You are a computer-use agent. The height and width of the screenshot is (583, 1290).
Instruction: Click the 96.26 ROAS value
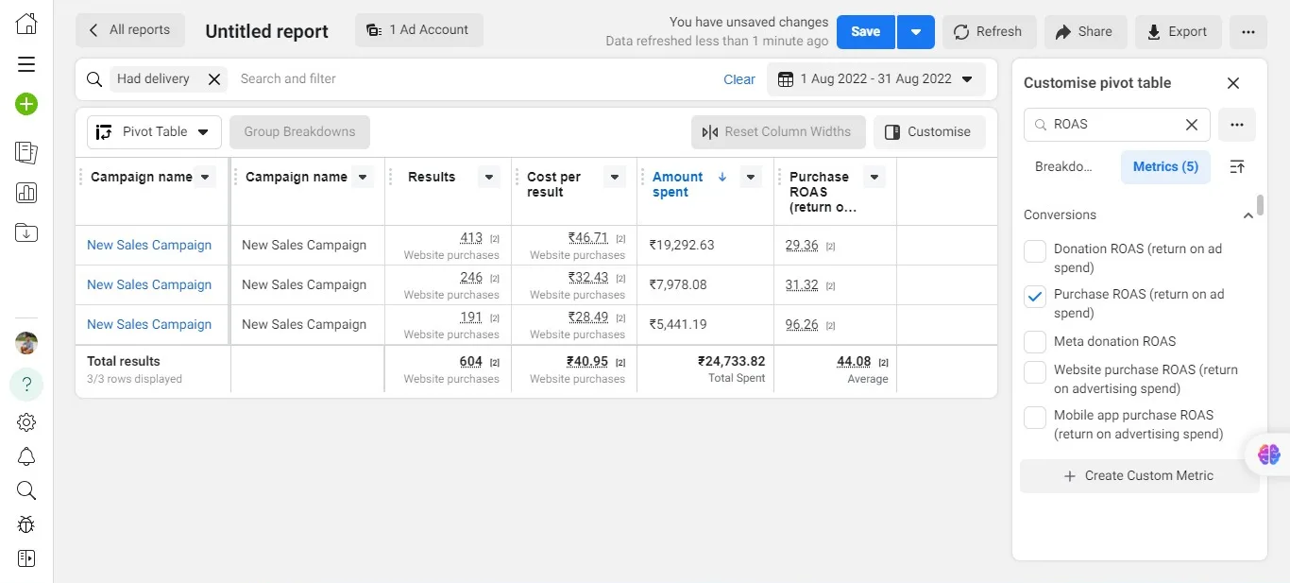(x=802, y=324)
